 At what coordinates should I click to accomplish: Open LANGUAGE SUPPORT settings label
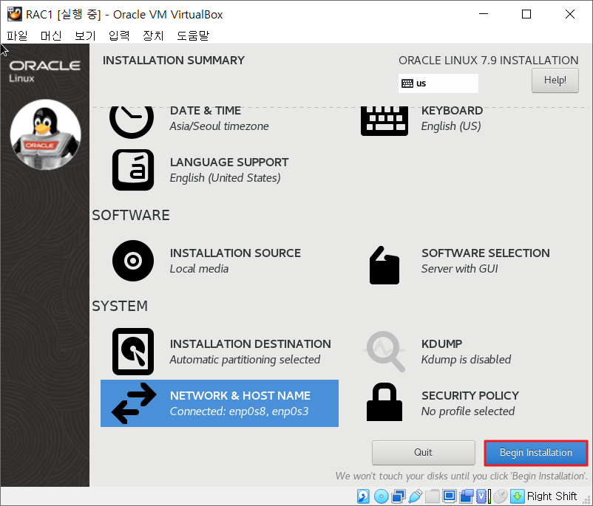coord(229,162)
